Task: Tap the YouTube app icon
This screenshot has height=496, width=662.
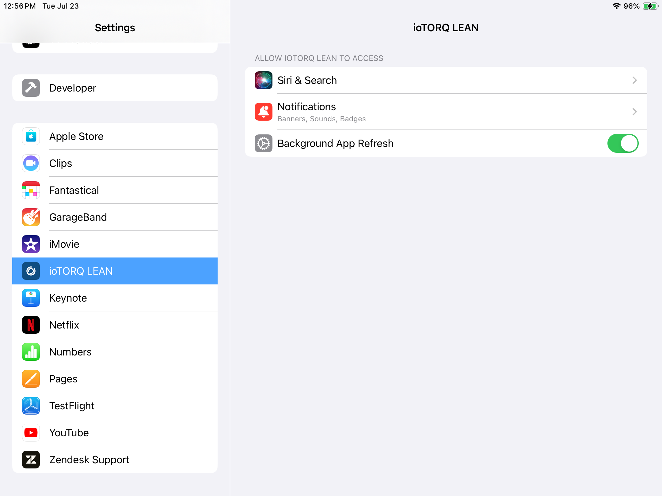Action: pyautogui.click(x=31, y=433)
